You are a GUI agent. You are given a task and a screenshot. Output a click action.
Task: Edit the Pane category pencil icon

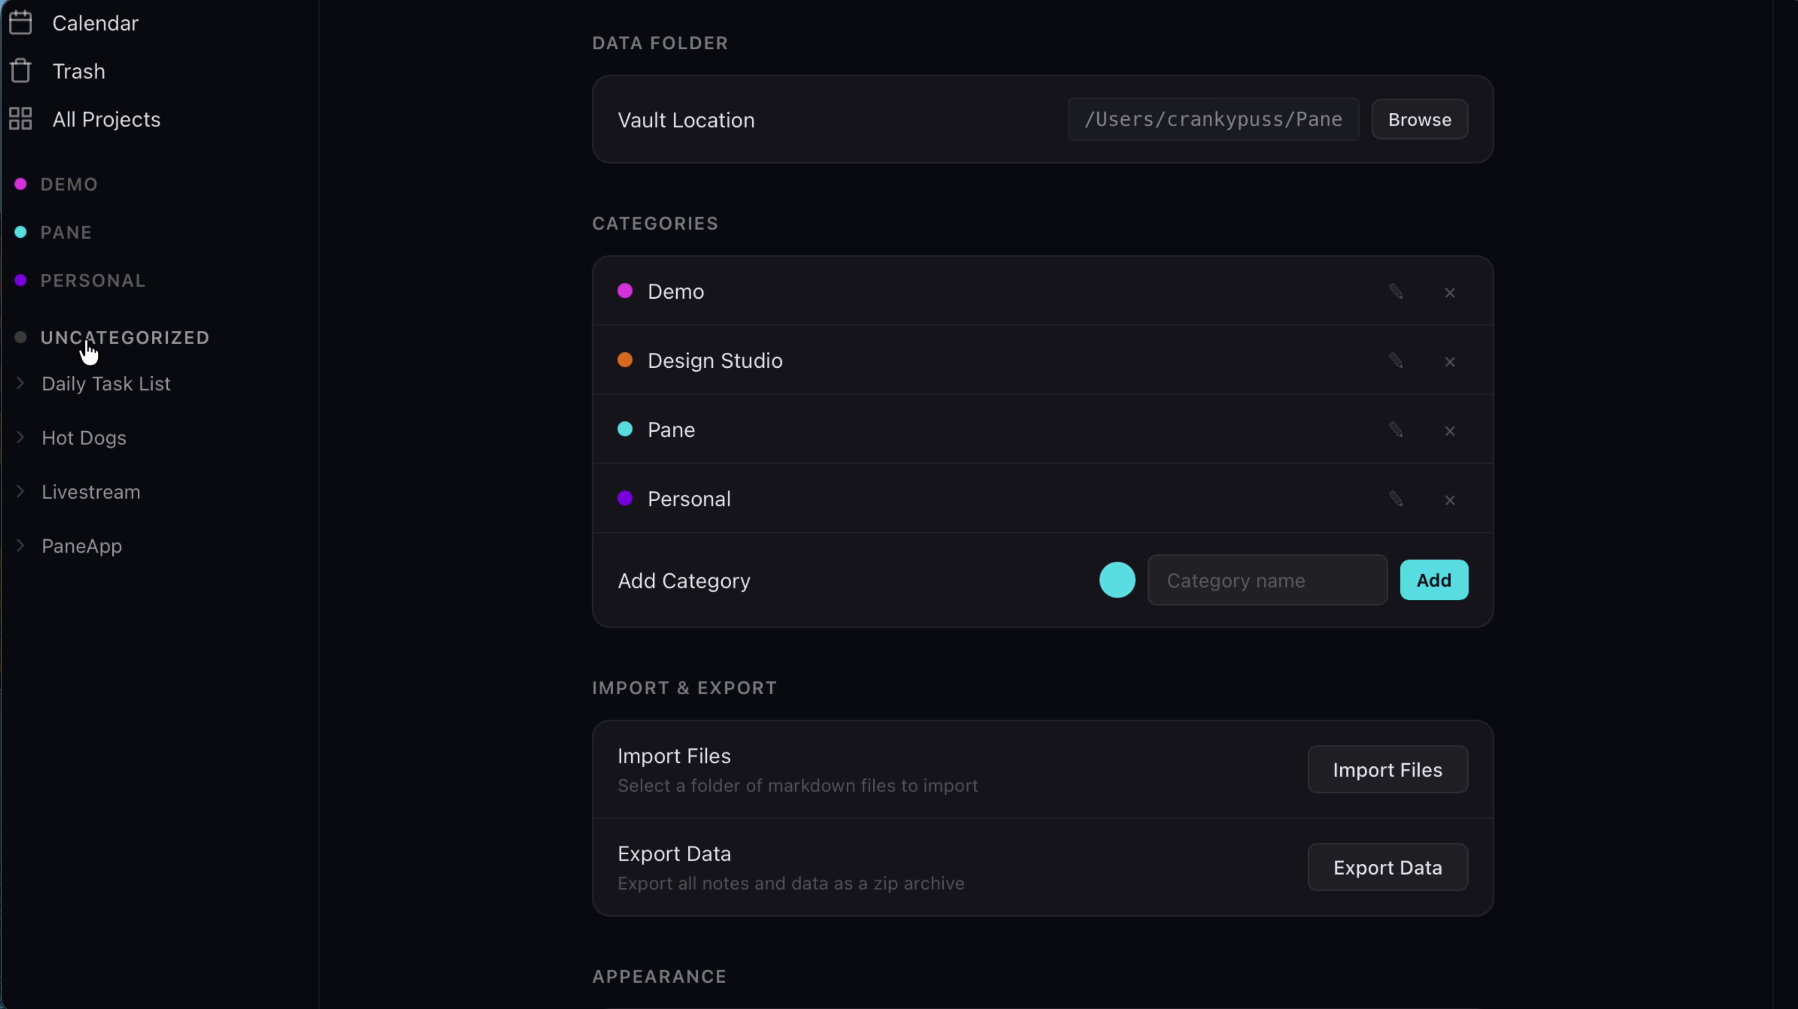(x=1395, y=430)
